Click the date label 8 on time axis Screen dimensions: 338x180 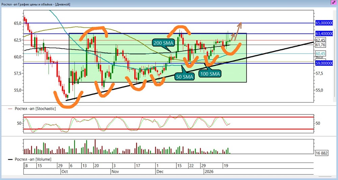tap(26, 166)
